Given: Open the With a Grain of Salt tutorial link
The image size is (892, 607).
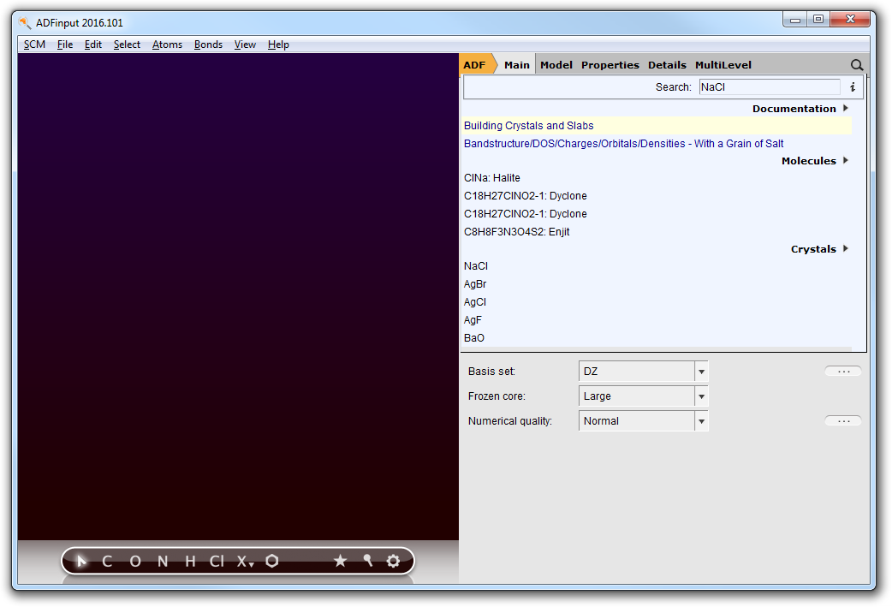Looking at the screenshot, I should 623,143.
